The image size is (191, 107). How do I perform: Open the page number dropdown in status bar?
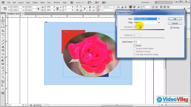(23, 105)
